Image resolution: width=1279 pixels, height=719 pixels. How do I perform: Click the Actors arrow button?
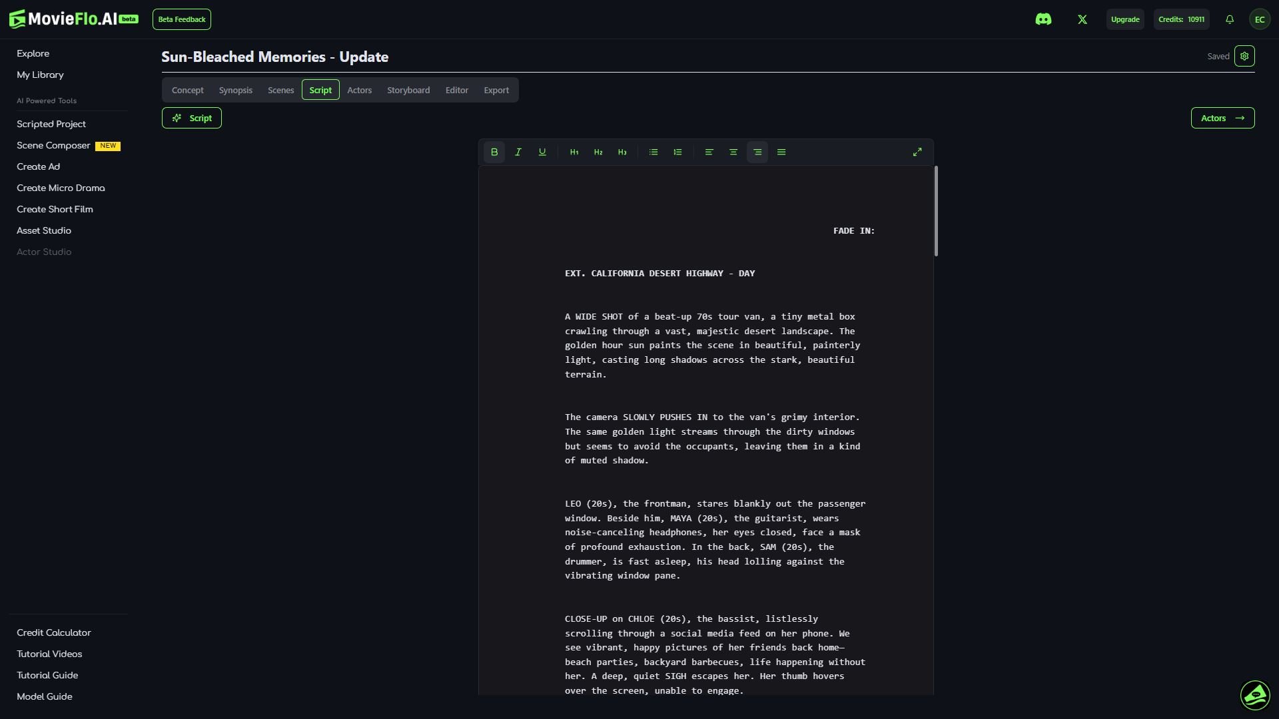pyautogui.click(x=1222, y=118)
